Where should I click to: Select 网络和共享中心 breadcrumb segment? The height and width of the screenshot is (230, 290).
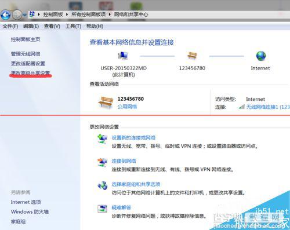[x=131, y=14]
